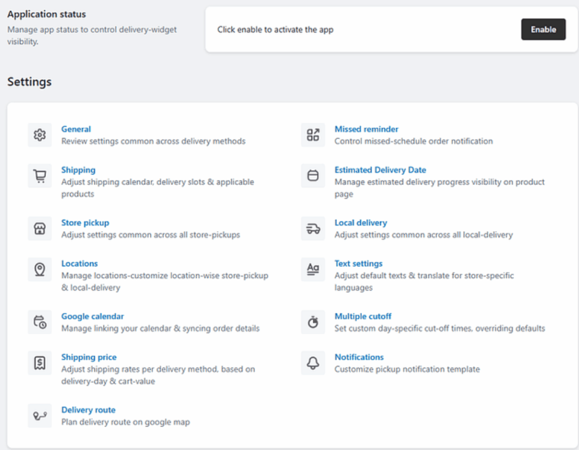Click the Store pickup storefront icon
579x450 pixels.
pos(40,229)
